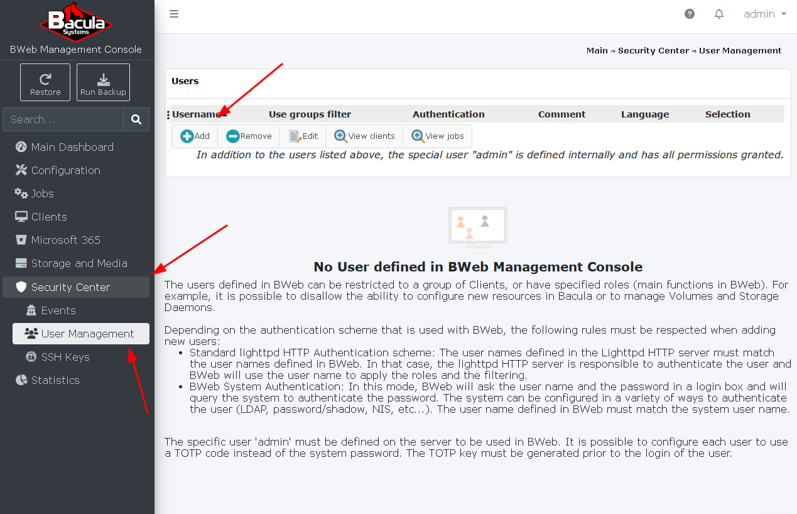The width and height of the screenshot is (797, 514).
Task: Open Events under Security Center
Action: click(81, 310)
